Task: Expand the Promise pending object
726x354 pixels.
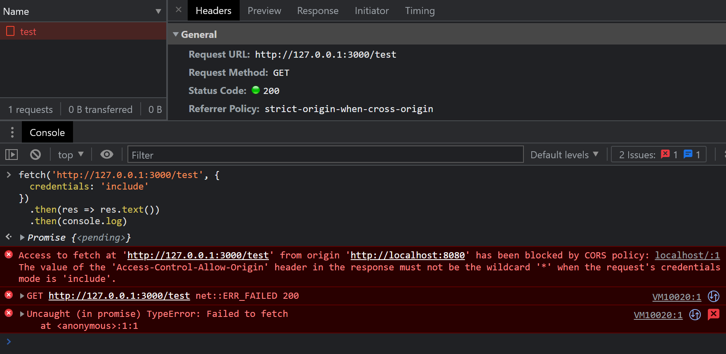Action: tap(22, 238)
